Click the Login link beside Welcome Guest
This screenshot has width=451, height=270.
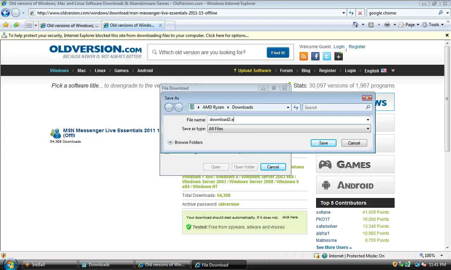click(x=339, y=46)
